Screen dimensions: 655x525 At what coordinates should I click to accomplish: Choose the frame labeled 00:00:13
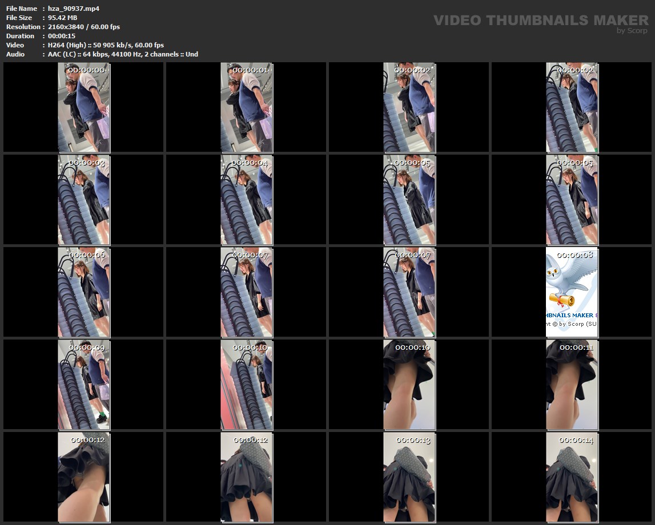tap(409, 478)
